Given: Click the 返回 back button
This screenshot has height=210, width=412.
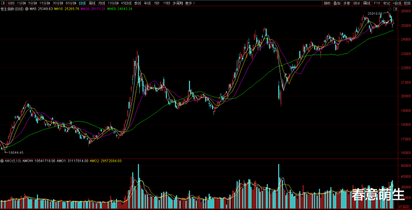Looking at the screenshot, I should coord(407,3).
